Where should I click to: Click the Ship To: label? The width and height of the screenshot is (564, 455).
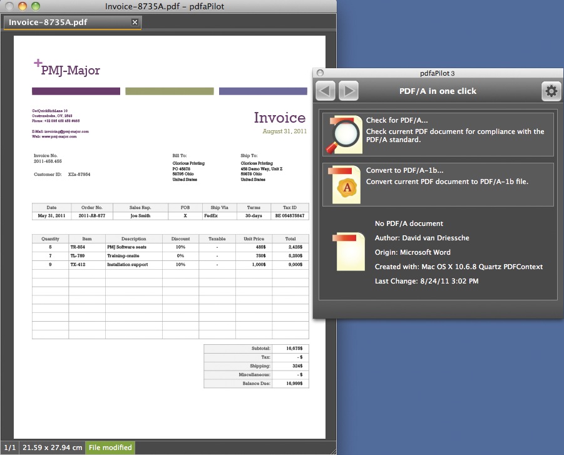click(249, 156)
